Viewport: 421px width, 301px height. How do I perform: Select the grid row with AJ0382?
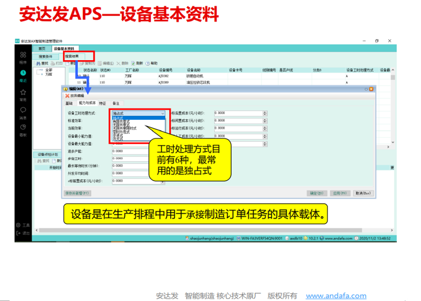click(x=229, y=76)
